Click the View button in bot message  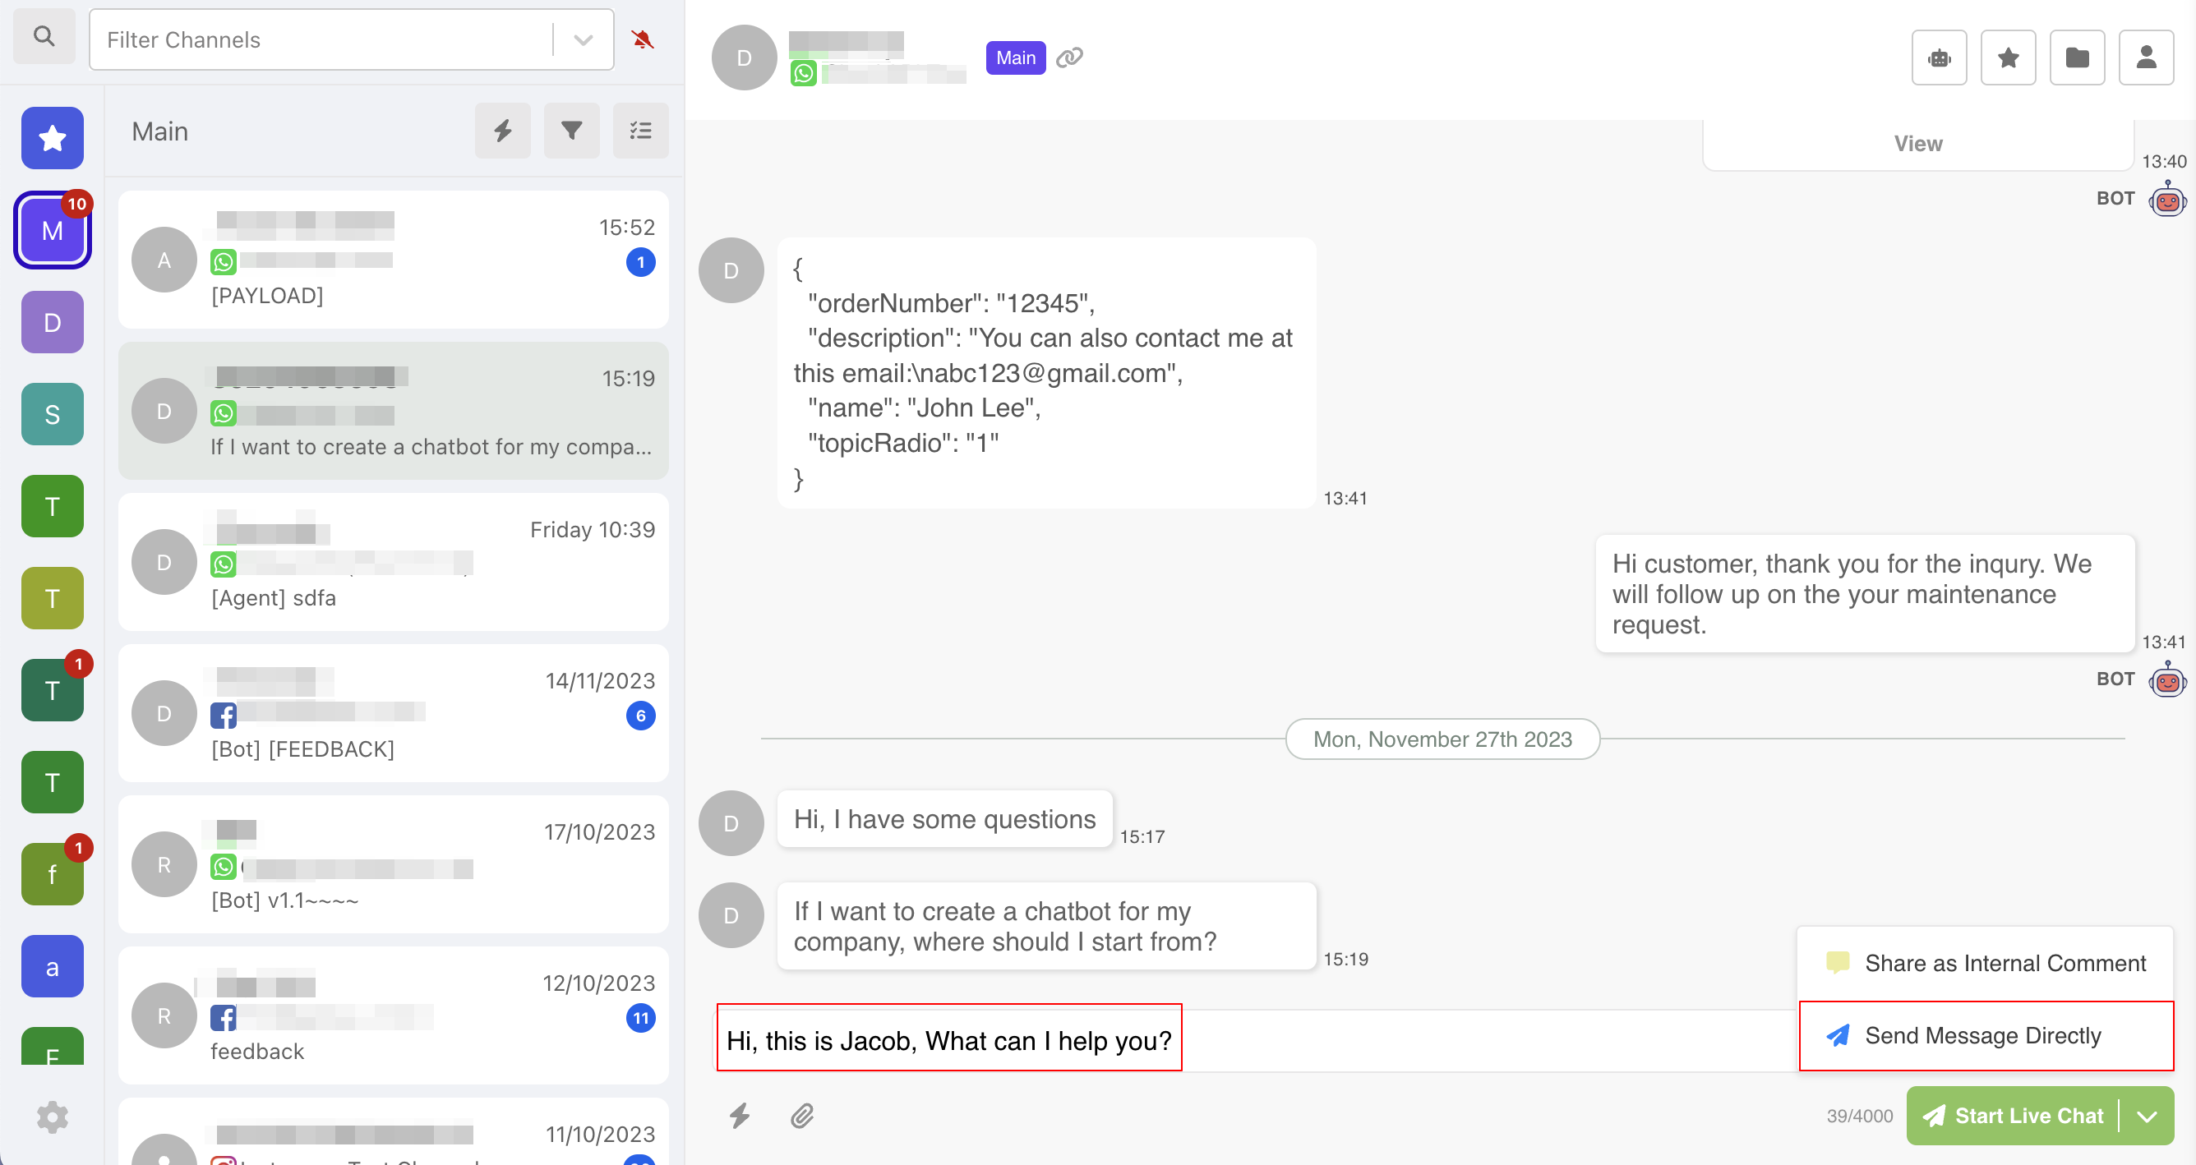[1917, 143]
